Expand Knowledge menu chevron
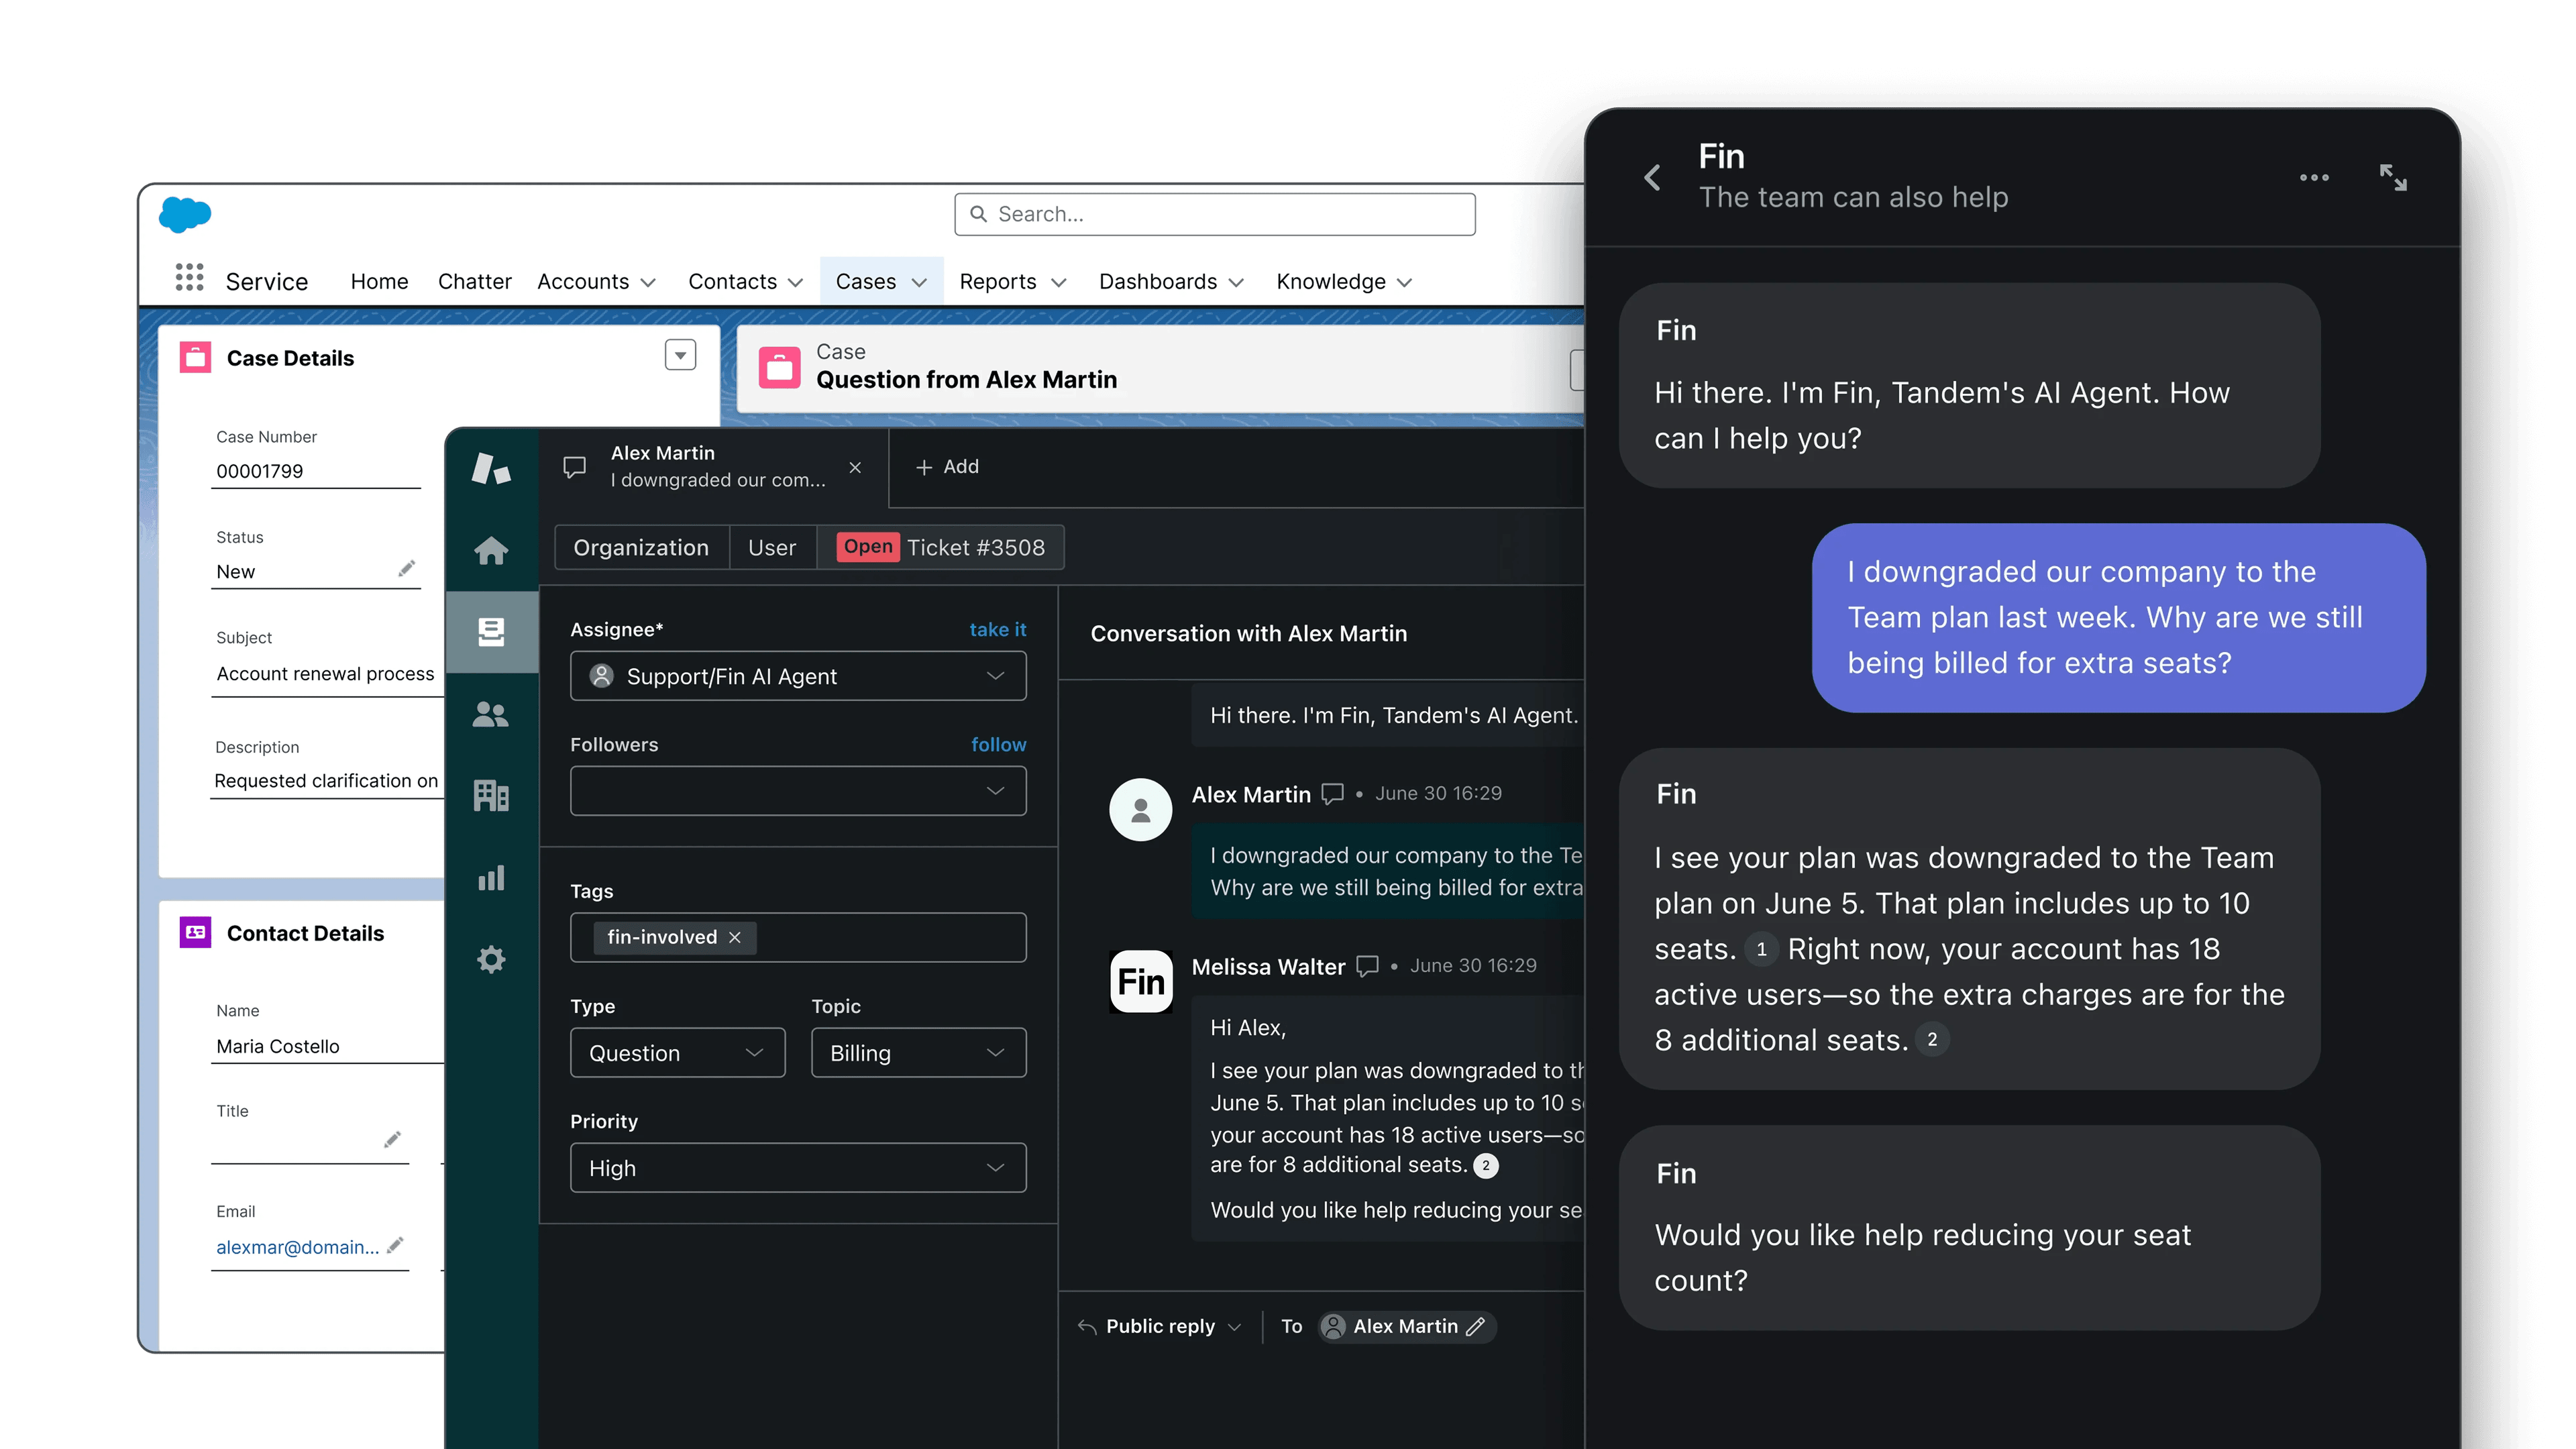 1404,283
